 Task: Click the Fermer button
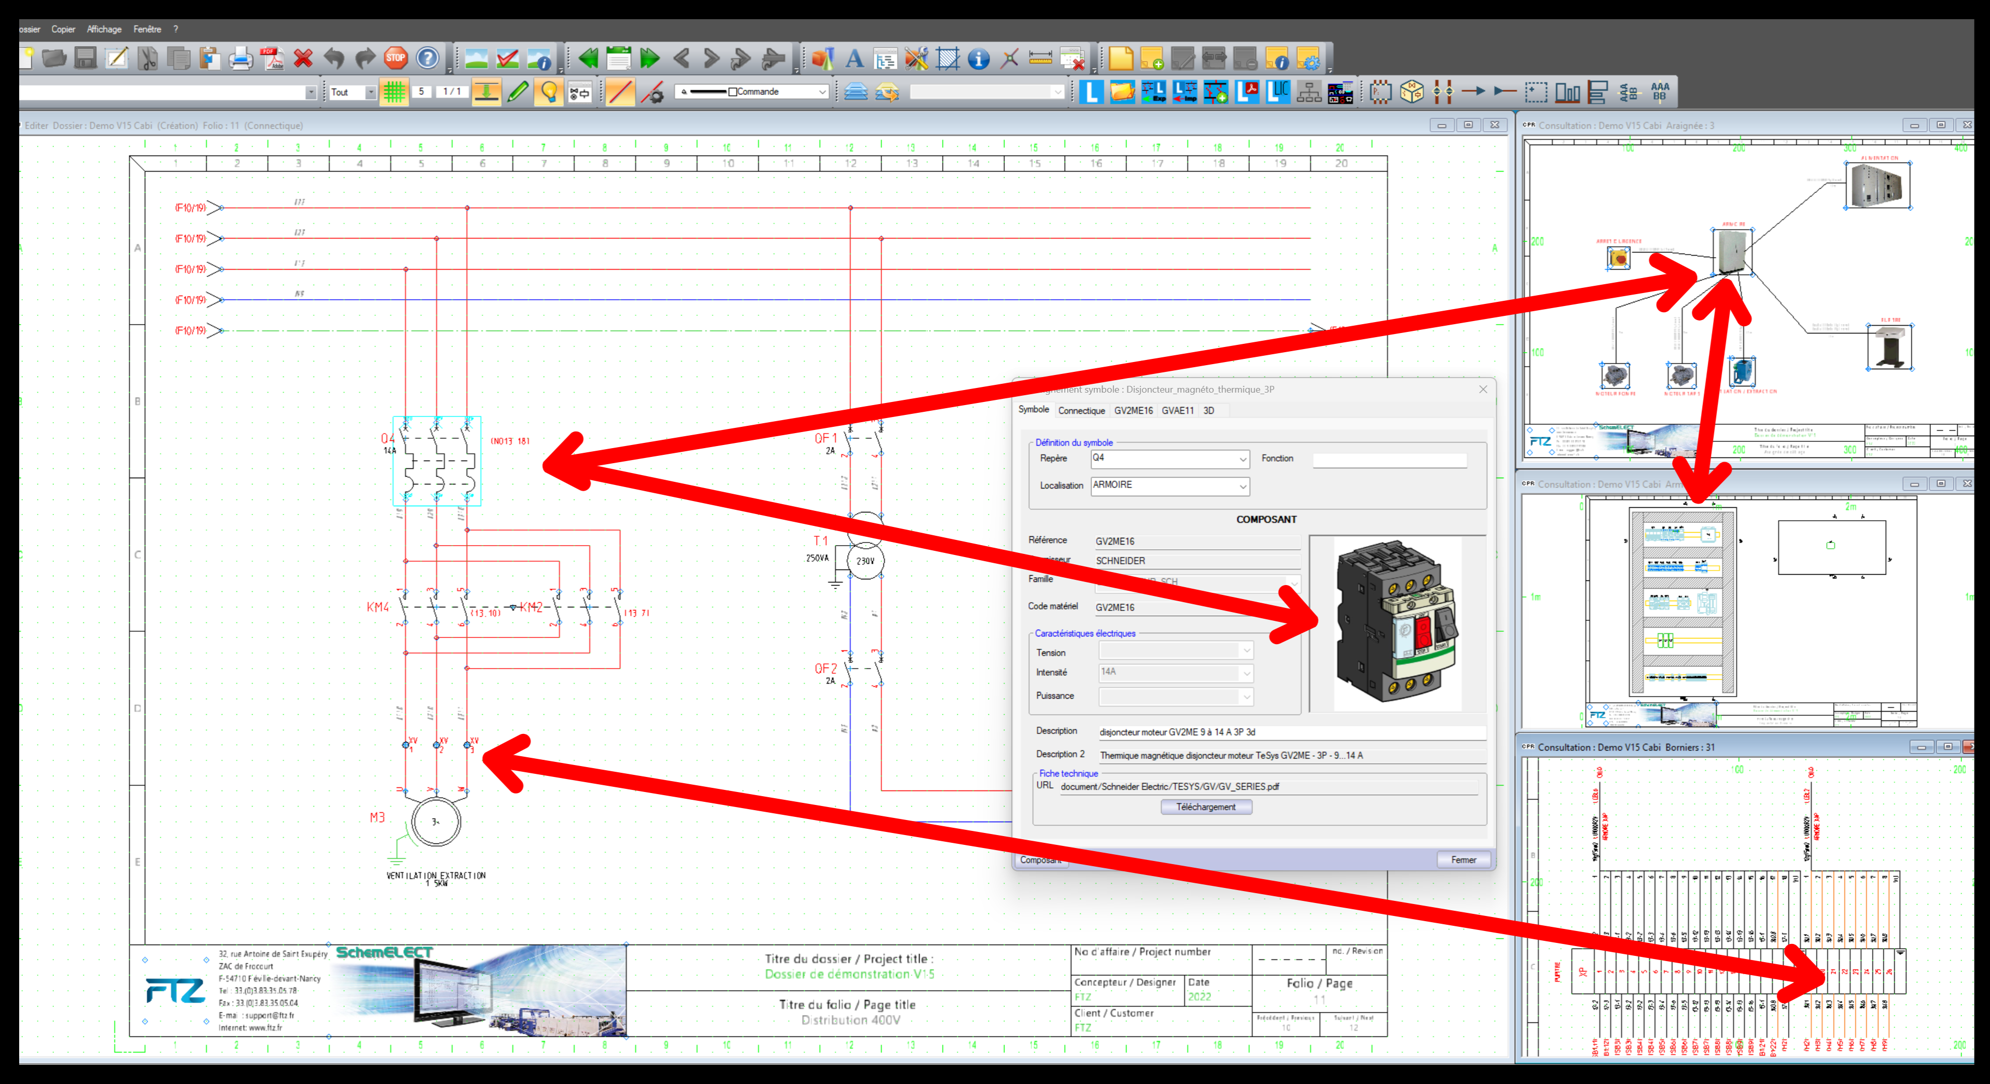coord(1463,860)
